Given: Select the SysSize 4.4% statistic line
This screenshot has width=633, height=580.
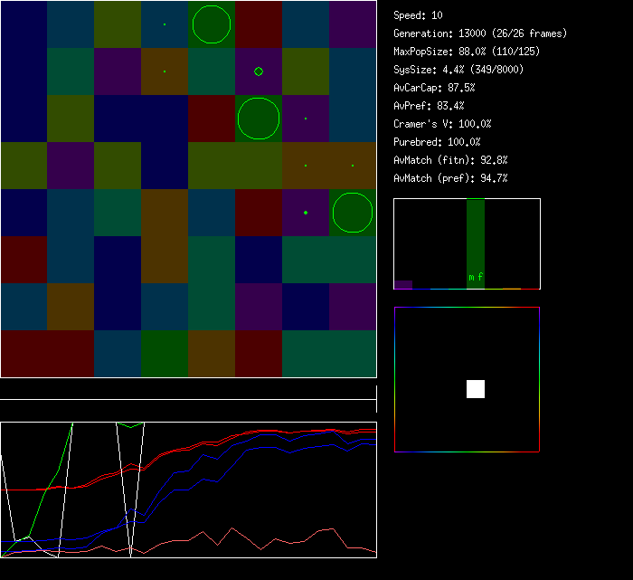Looking at the screenshot, I should (458, 70).
